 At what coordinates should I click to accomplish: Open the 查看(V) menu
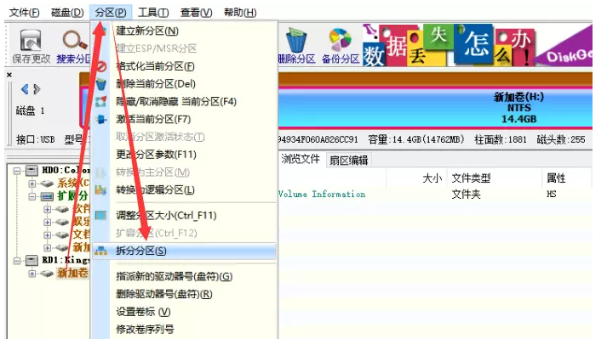pyautogui.click(x=197, y=13)
